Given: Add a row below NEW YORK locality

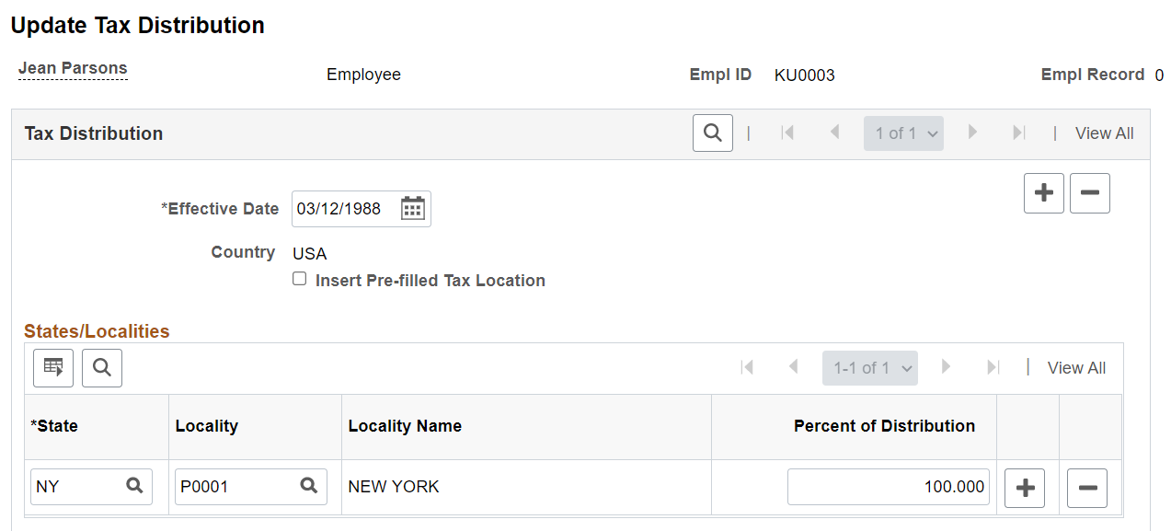Looking at the screenshot, I should (1024, 488).
